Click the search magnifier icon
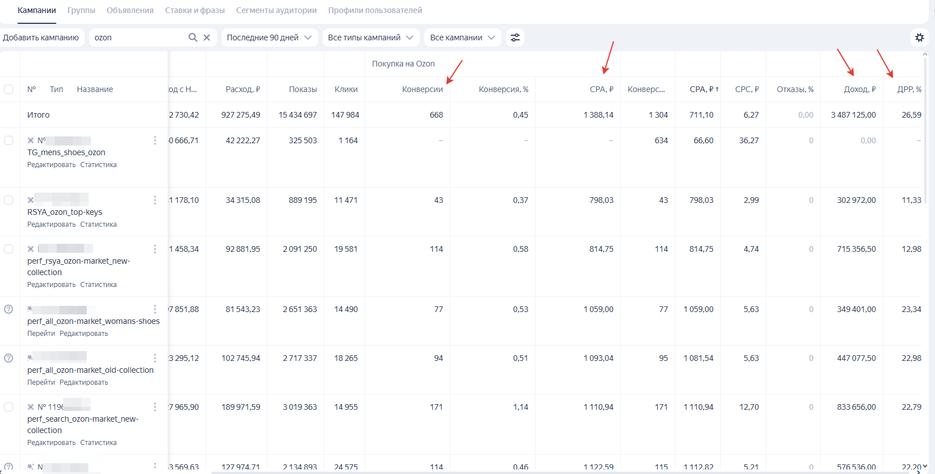This screenshot has width=935, height=474. [193, 38]
